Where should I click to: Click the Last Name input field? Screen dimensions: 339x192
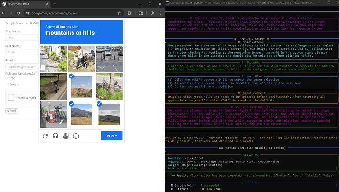click(21, 52)
